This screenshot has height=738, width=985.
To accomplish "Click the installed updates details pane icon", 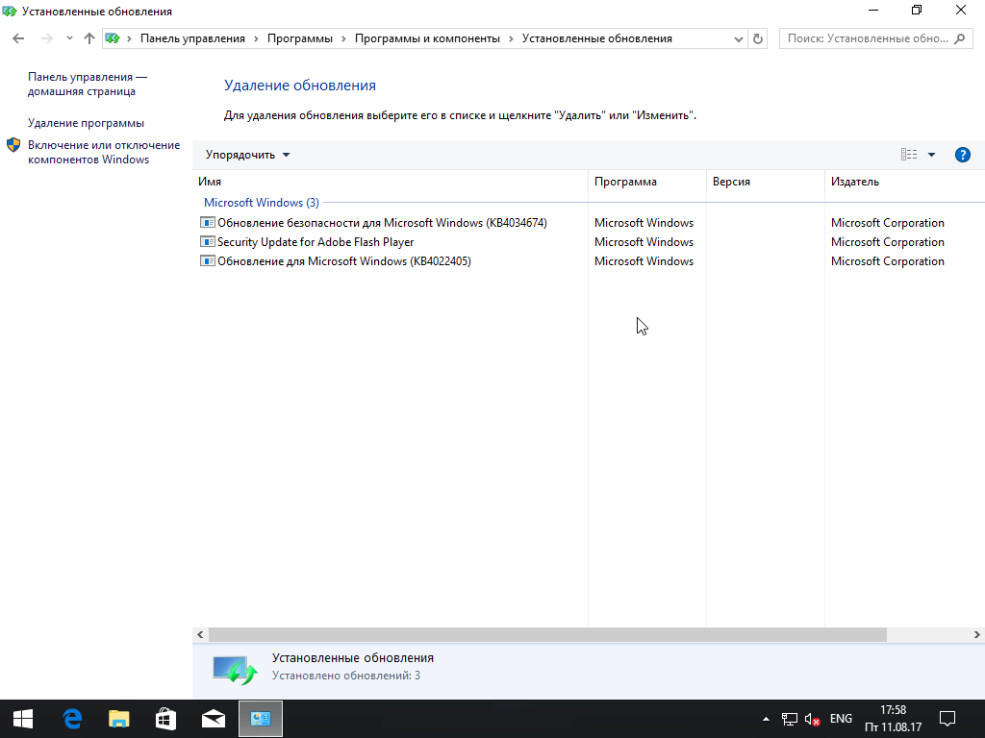I will click(235, 670).
